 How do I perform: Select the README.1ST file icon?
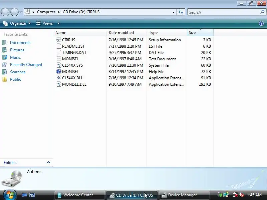59,46
